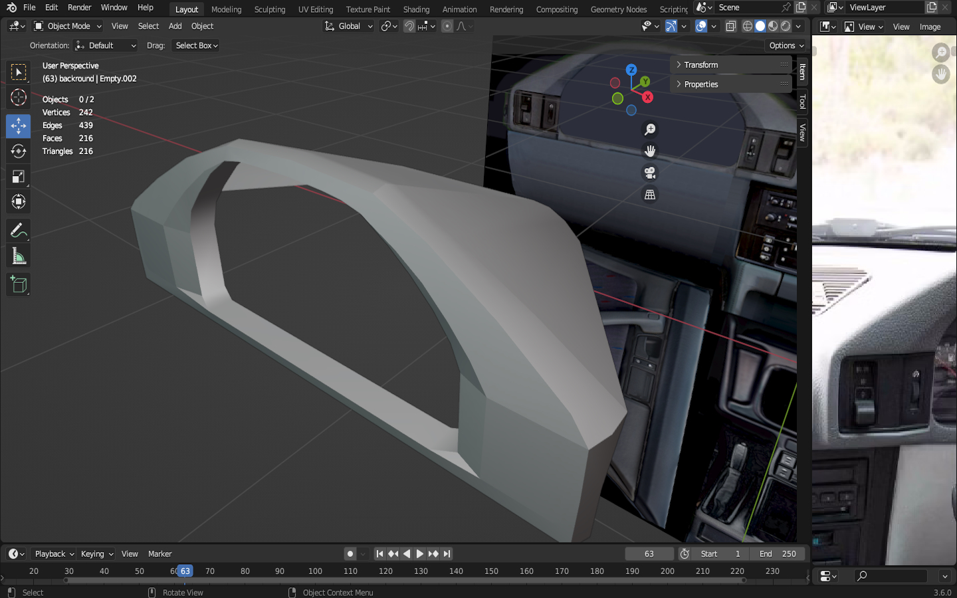Click frame 100 on the timeline ruler
This screenshot has height=598, width=957.
tap(315, 571)
